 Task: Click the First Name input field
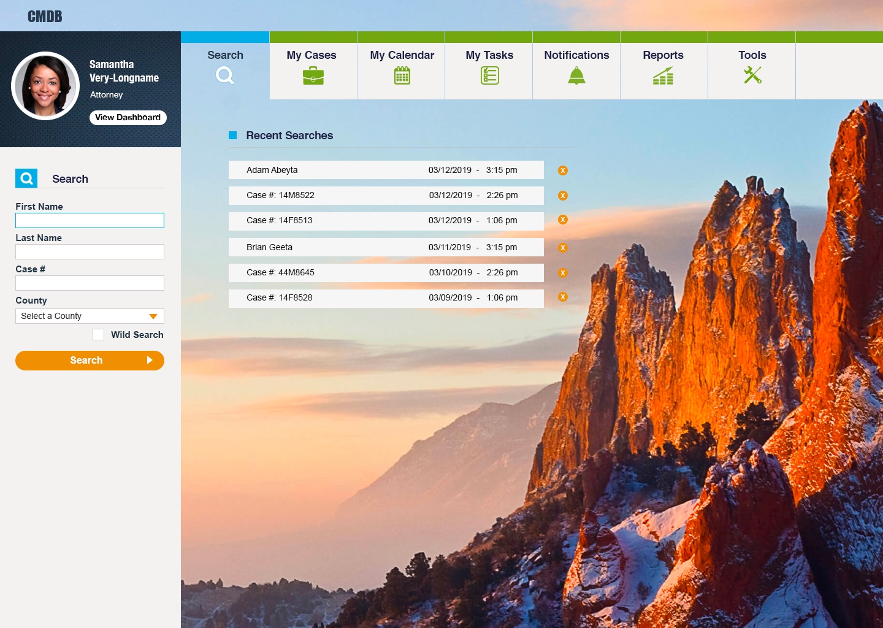pos(90,220)
